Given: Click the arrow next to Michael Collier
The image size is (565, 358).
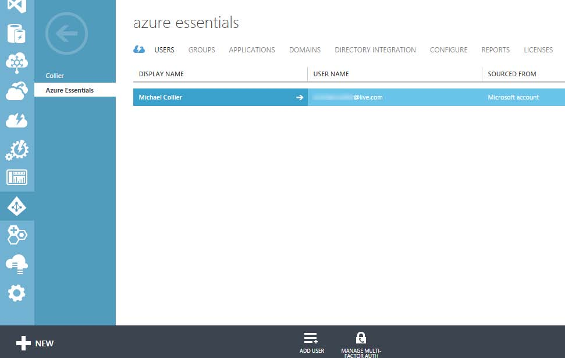Looking at the screenshot, I should (x=300, y=97).
